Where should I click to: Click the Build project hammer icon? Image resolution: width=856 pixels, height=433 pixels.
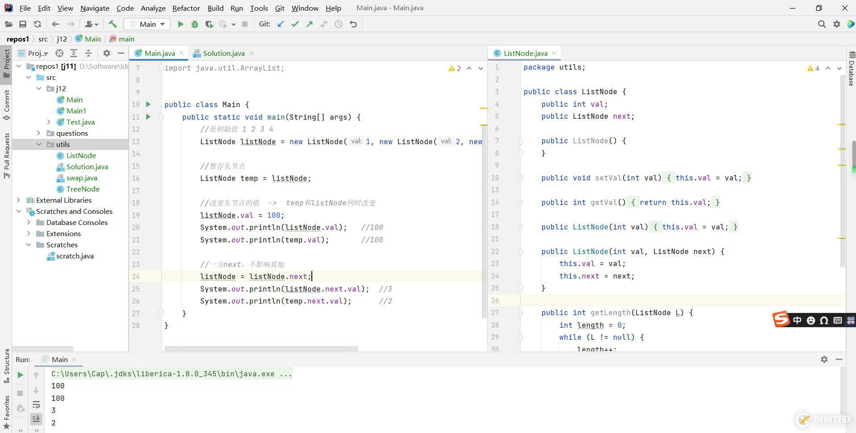point(113,24)
